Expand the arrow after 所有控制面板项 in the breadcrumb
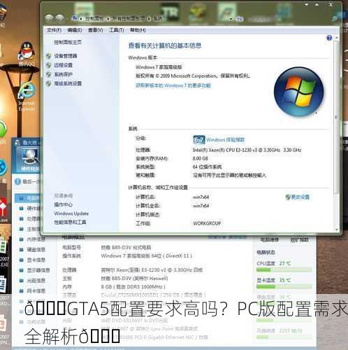Screen dimensions: 348x350 tap(149, 19)
